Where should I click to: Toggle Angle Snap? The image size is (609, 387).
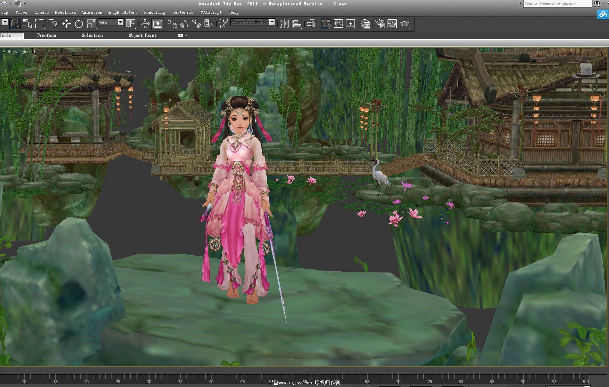(x=184, y=24)
